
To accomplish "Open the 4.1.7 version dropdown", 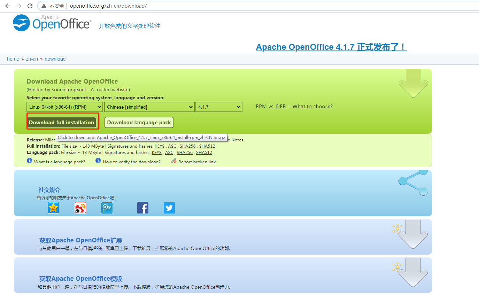I will pos(219,107).
